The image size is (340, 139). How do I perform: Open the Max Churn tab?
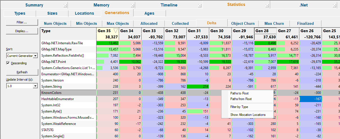[274, 23]
